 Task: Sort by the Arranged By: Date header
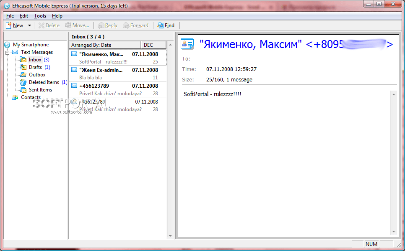105,45
